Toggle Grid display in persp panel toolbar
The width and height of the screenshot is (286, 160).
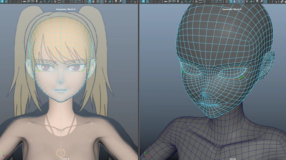point(197,2)
